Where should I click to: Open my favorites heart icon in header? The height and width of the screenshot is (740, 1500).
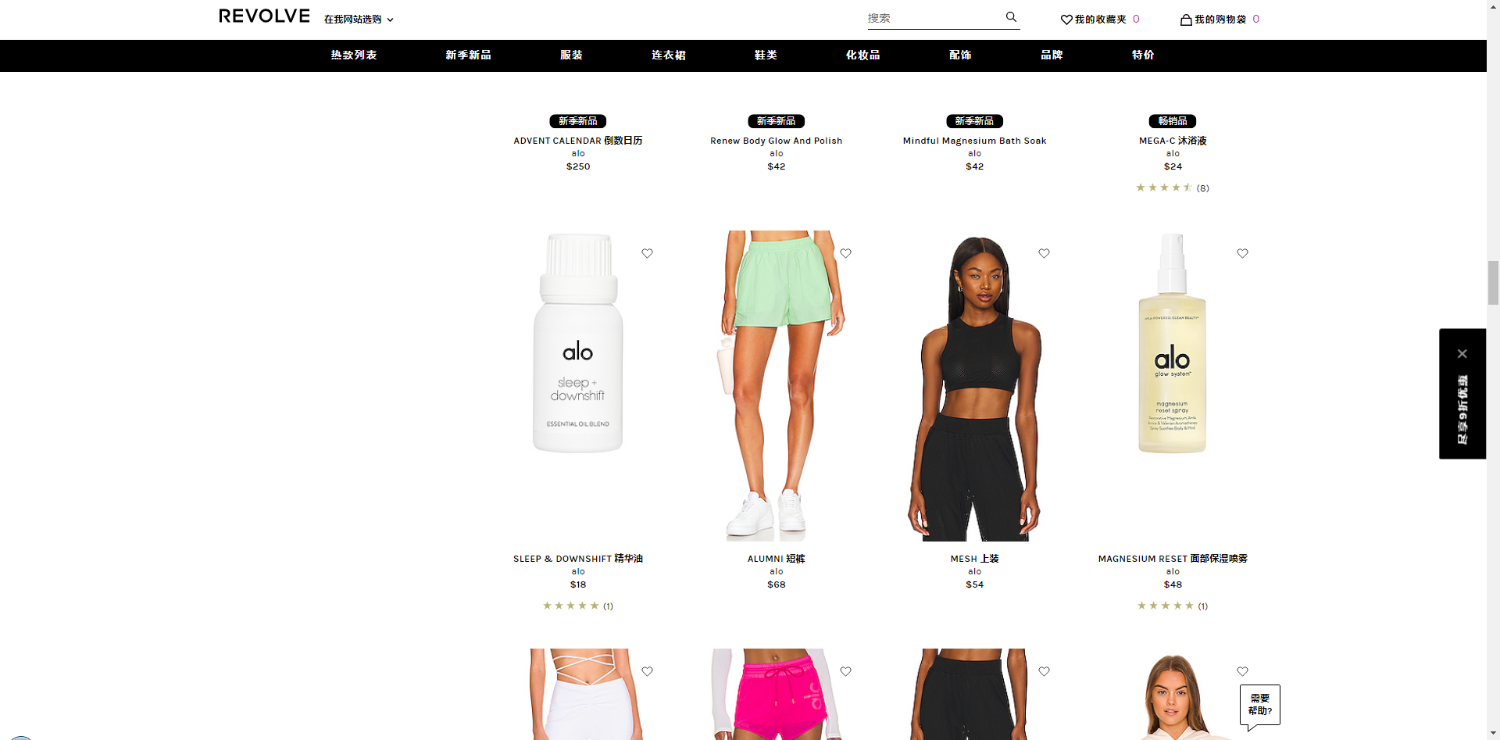[1066, 20]
